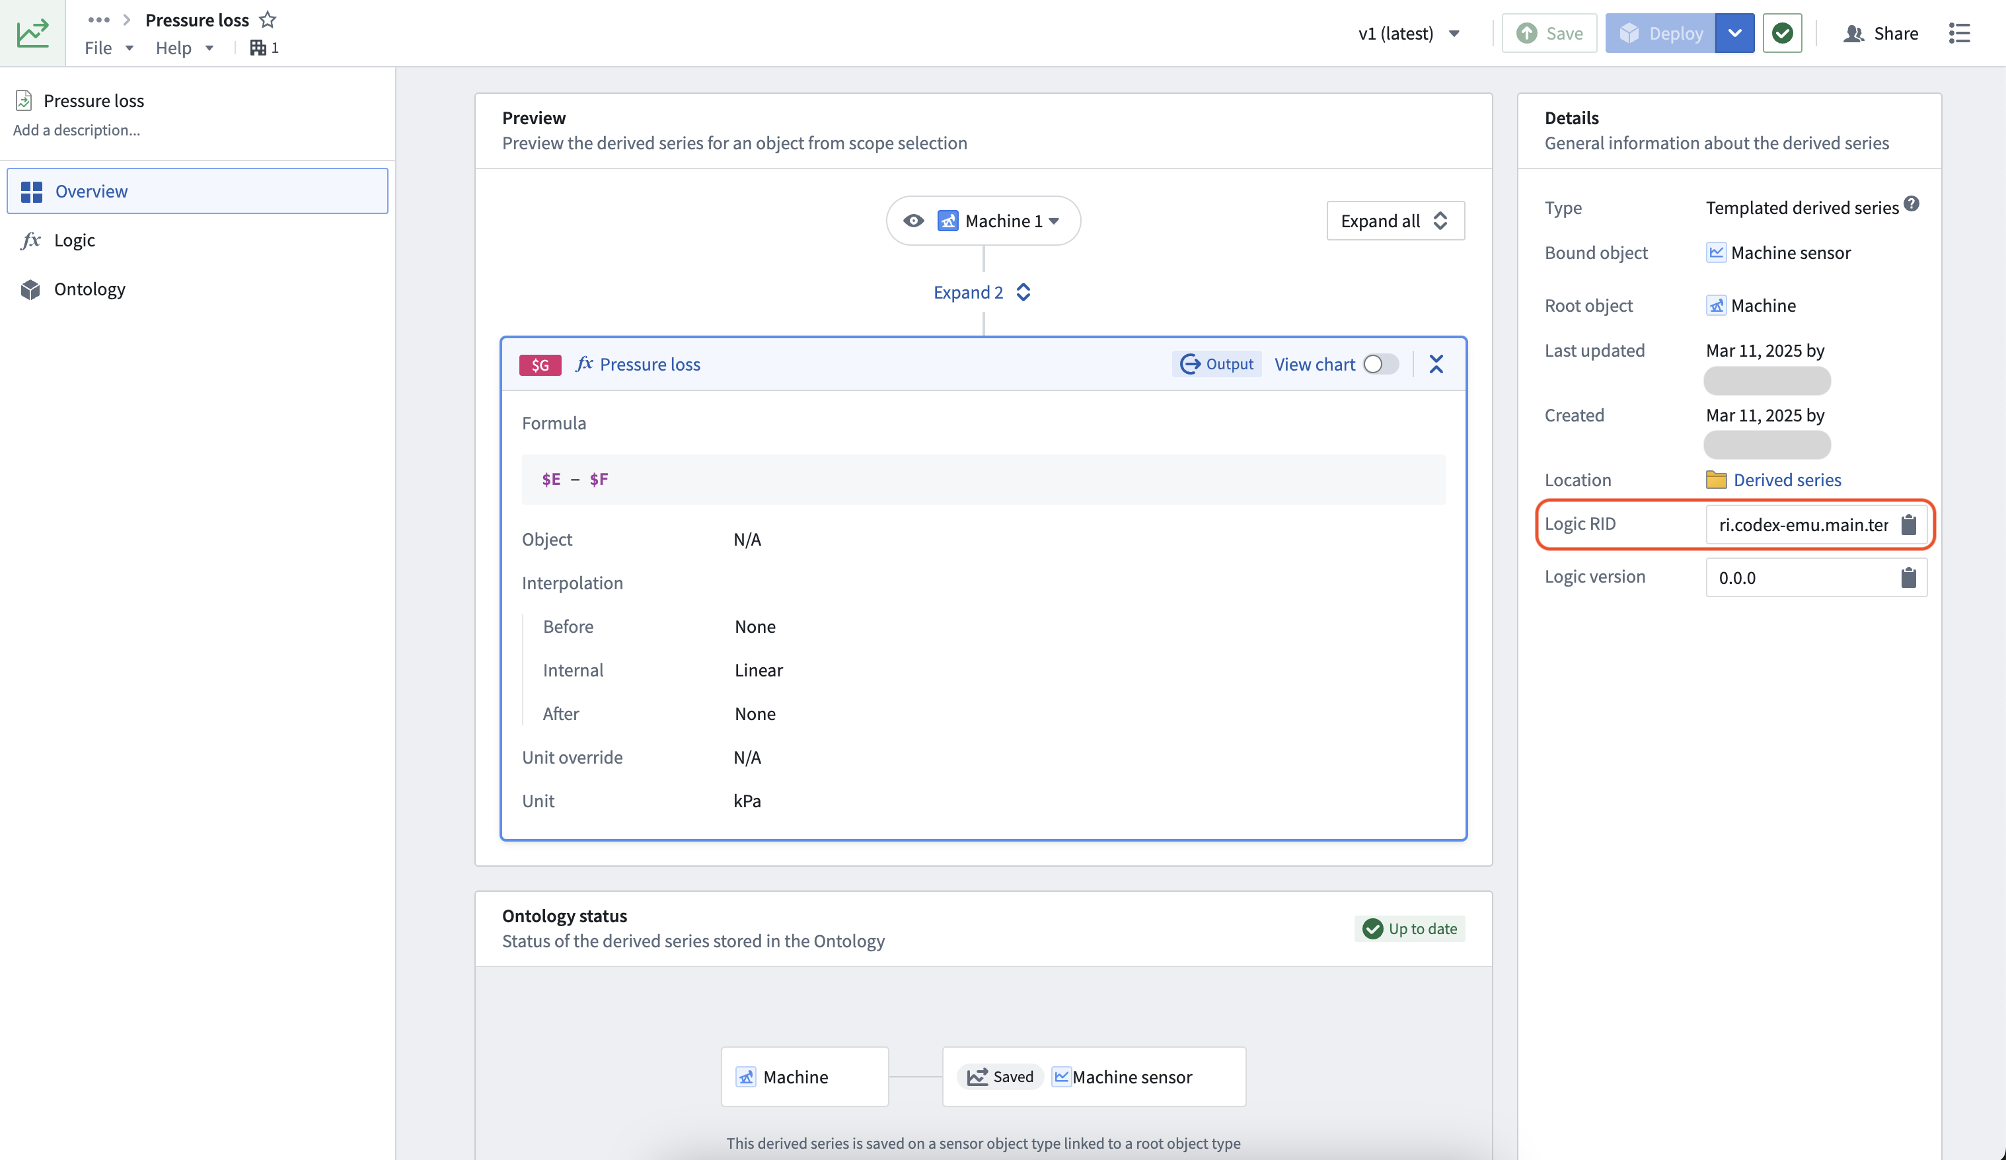Click the green checkmark status icon in toolbar
The image size is (2006, 1160).
pyautogui.click(x=1781, y=32)
